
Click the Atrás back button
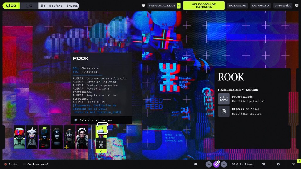pos(11,164)
